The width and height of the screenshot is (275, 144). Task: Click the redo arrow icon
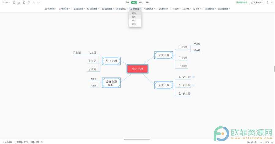[38, 3]
